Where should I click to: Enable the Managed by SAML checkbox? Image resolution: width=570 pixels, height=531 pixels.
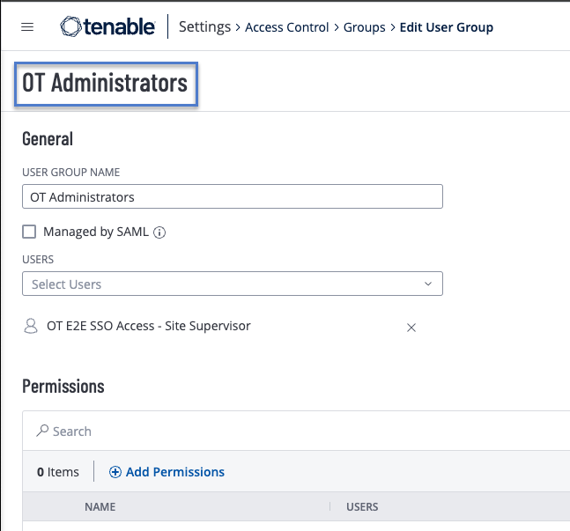[x=29, y=232]
